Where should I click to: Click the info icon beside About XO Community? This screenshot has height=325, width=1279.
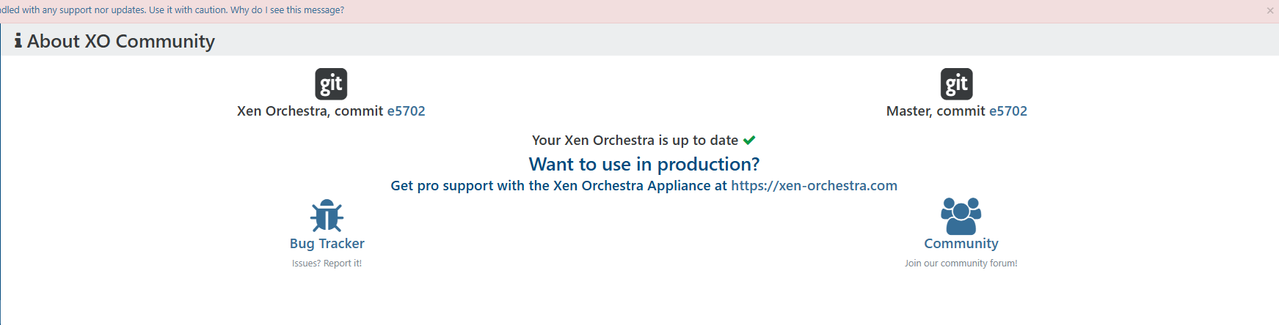tap(18, 41)
